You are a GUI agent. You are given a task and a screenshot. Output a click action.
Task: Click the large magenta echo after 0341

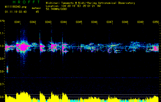(23, 47)
